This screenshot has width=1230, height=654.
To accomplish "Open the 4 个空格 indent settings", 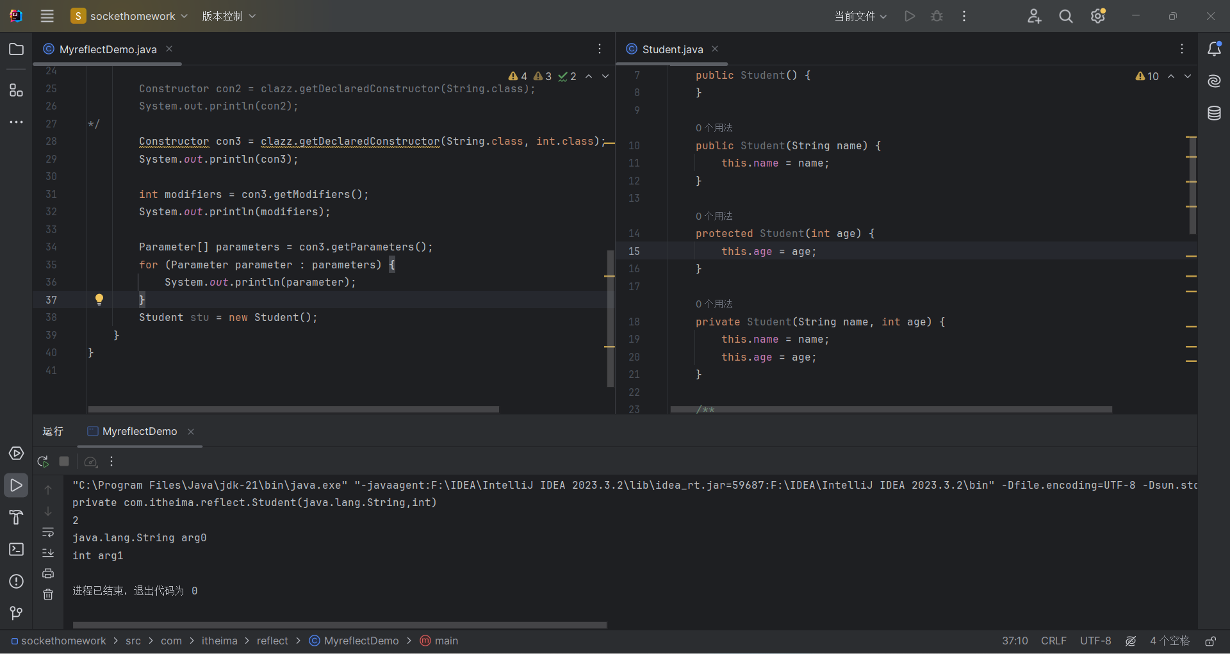I will [x=1170, y=641].
